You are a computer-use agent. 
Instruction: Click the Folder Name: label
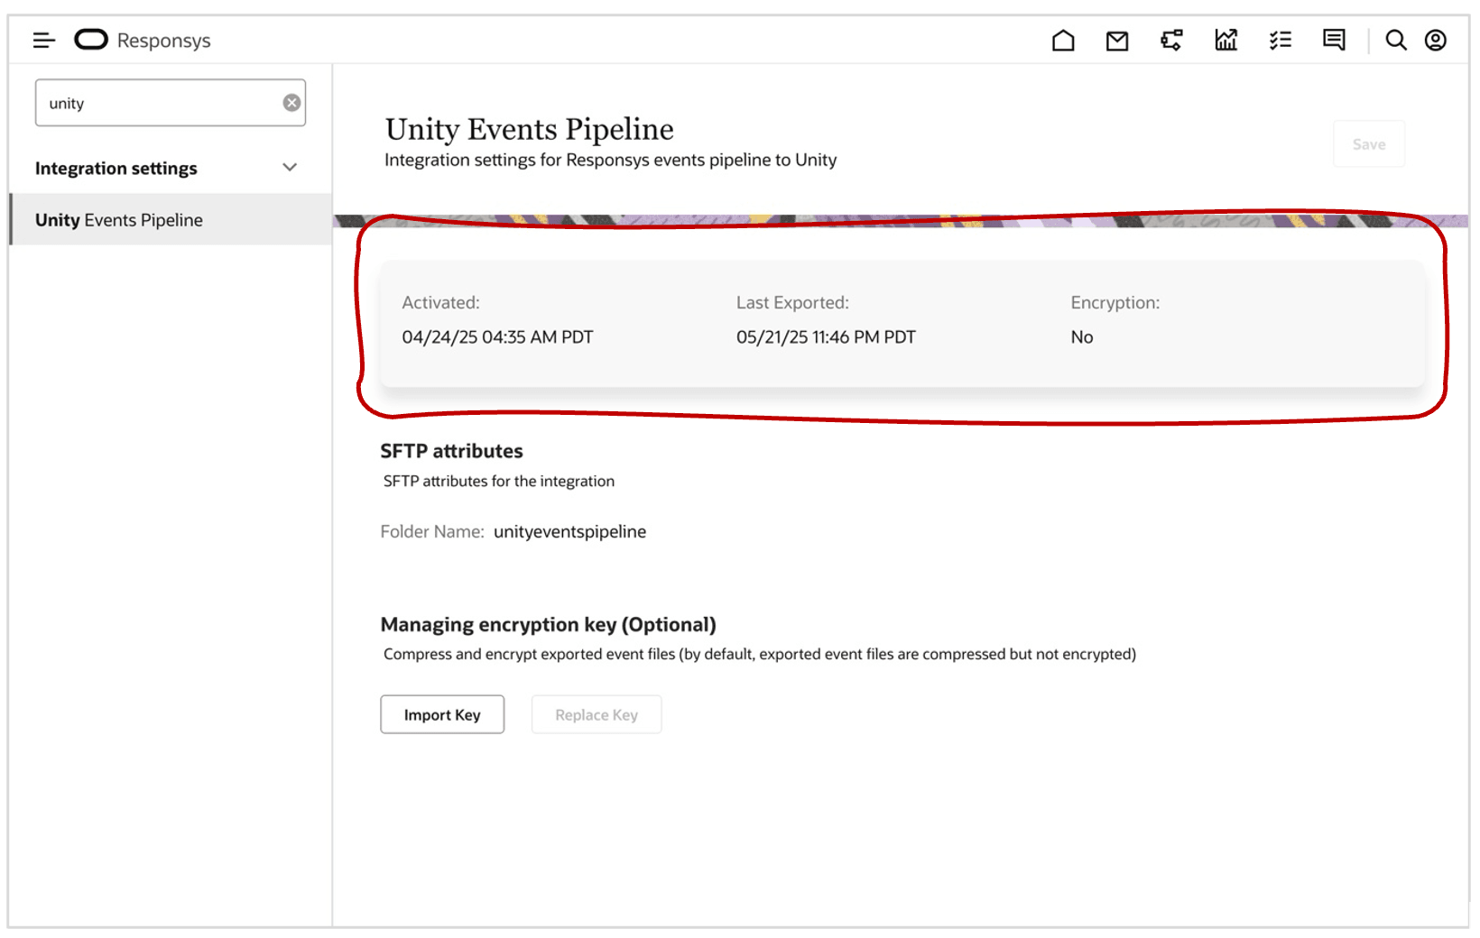pos(432,532)
